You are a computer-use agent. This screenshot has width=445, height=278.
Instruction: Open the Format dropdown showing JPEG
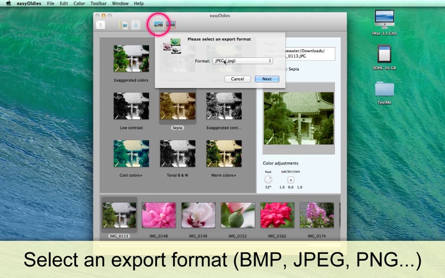coord(243,61)
